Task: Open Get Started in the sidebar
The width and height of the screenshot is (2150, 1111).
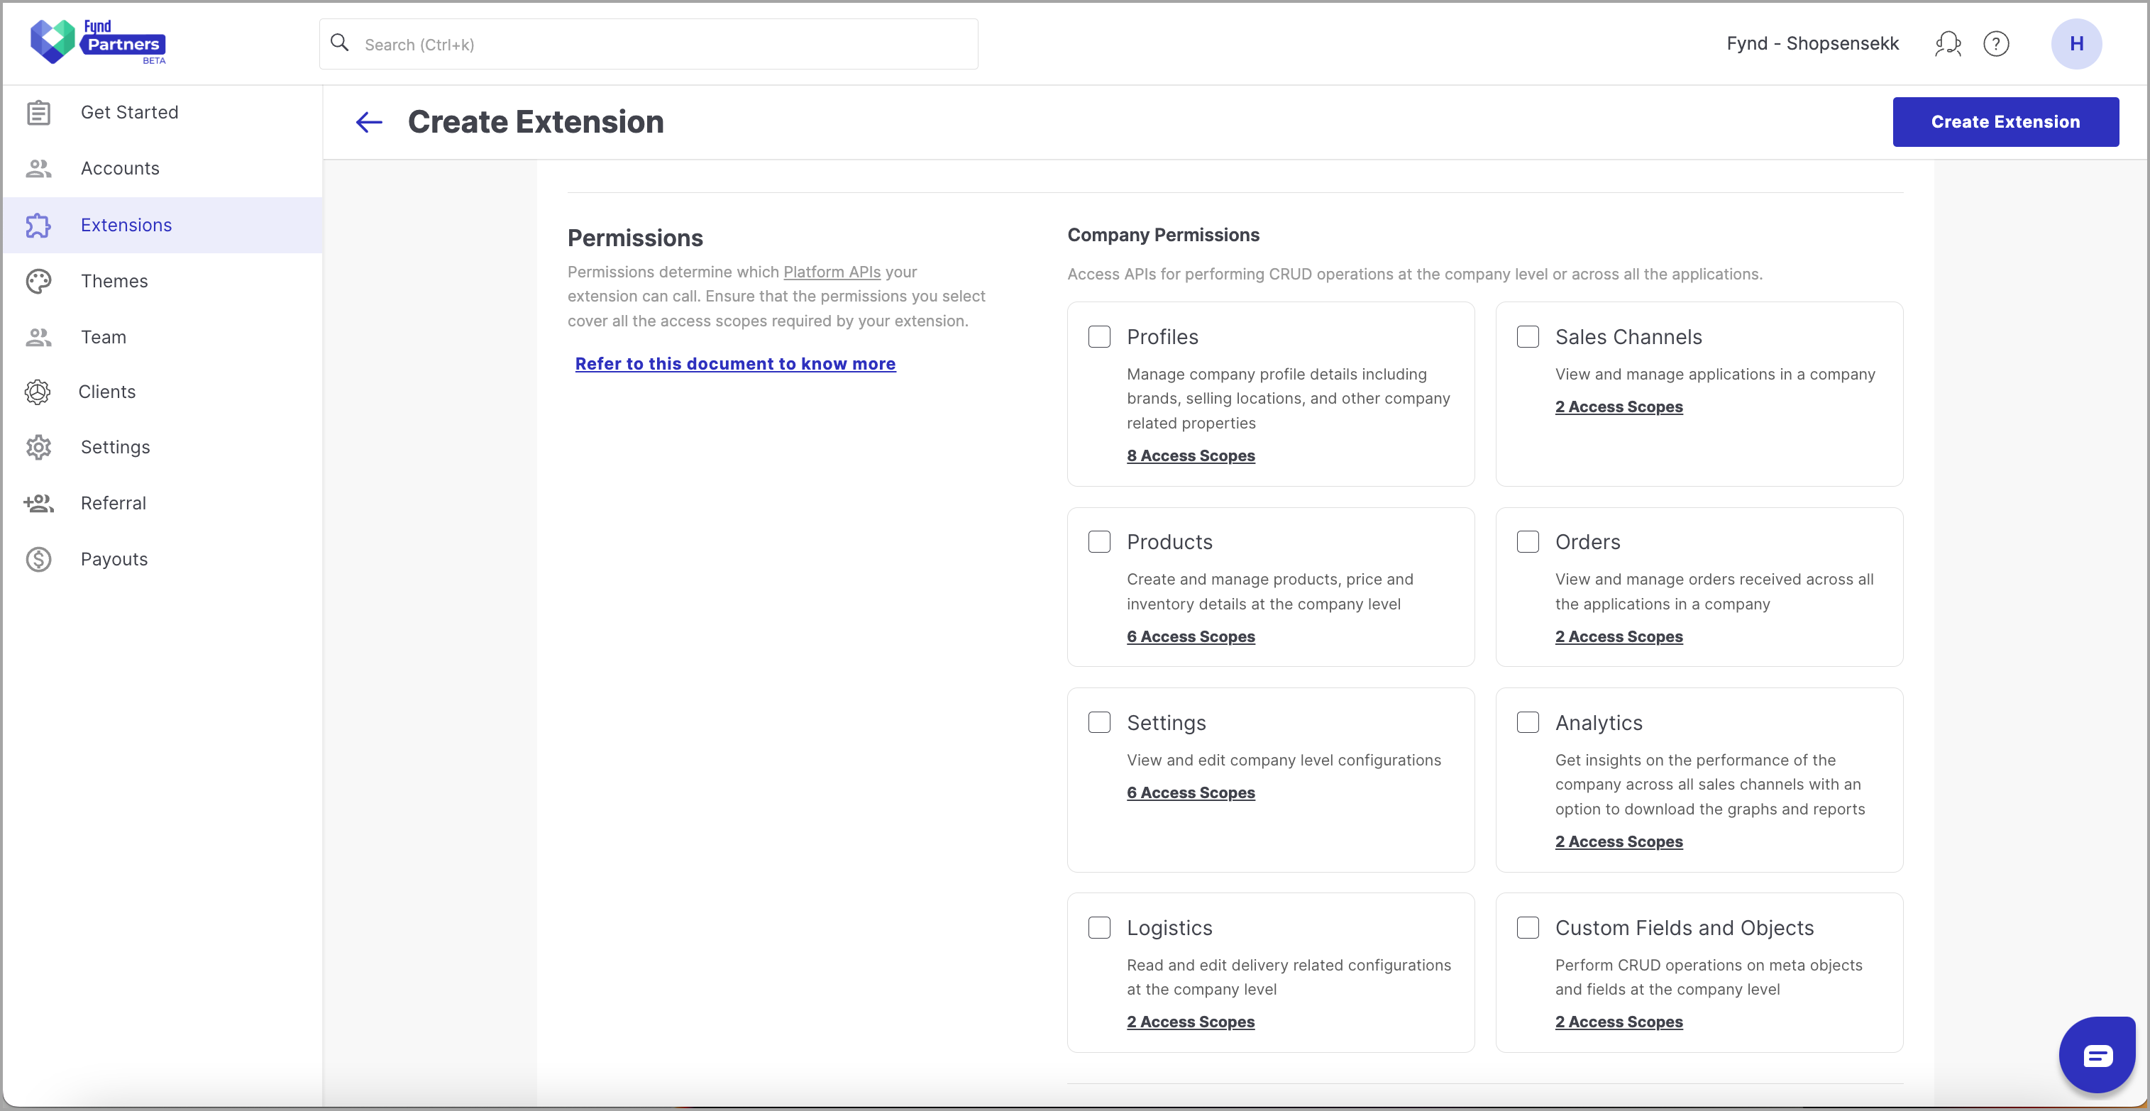Action: pyautogui.click(x=129, y=112)
